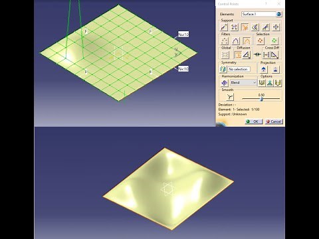Close the Control Points dialog

pos(279,4)
